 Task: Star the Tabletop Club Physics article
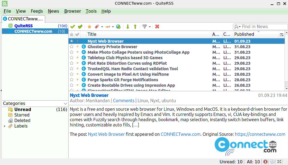tap(72, 58)
